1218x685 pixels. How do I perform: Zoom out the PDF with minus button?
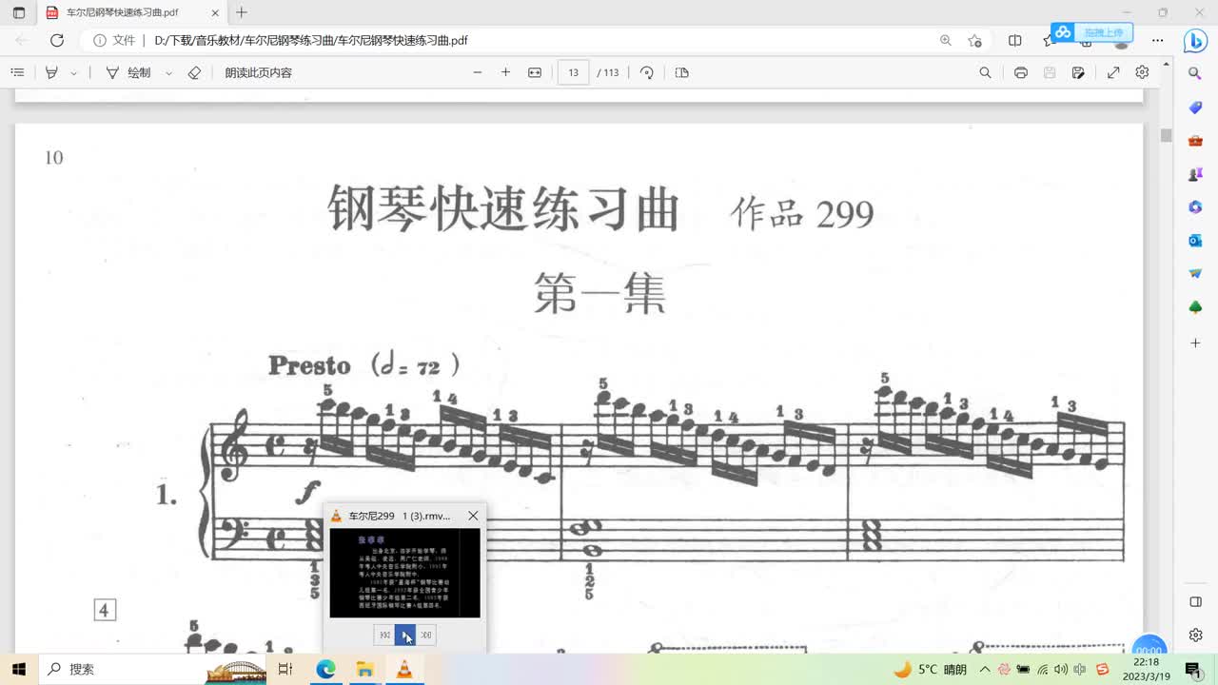tap(478, 72)
